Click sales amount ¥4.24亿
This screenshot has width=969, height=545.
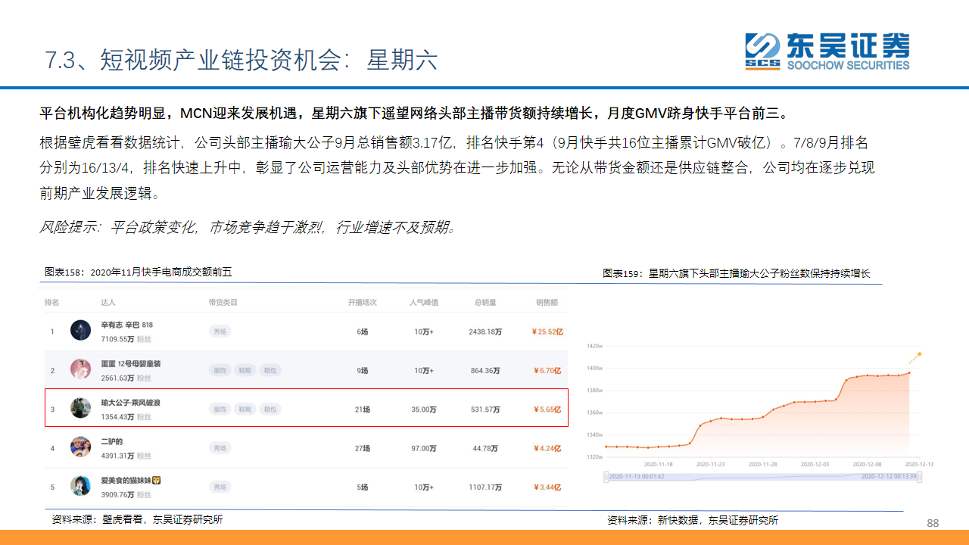(x=547, y=448)
